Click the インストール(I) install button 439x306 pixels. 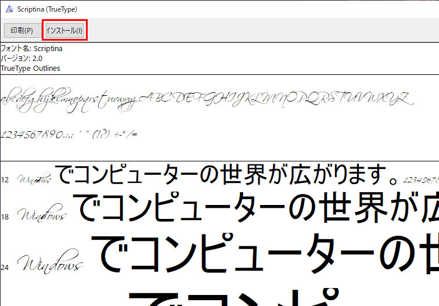(x=64, y=30)
